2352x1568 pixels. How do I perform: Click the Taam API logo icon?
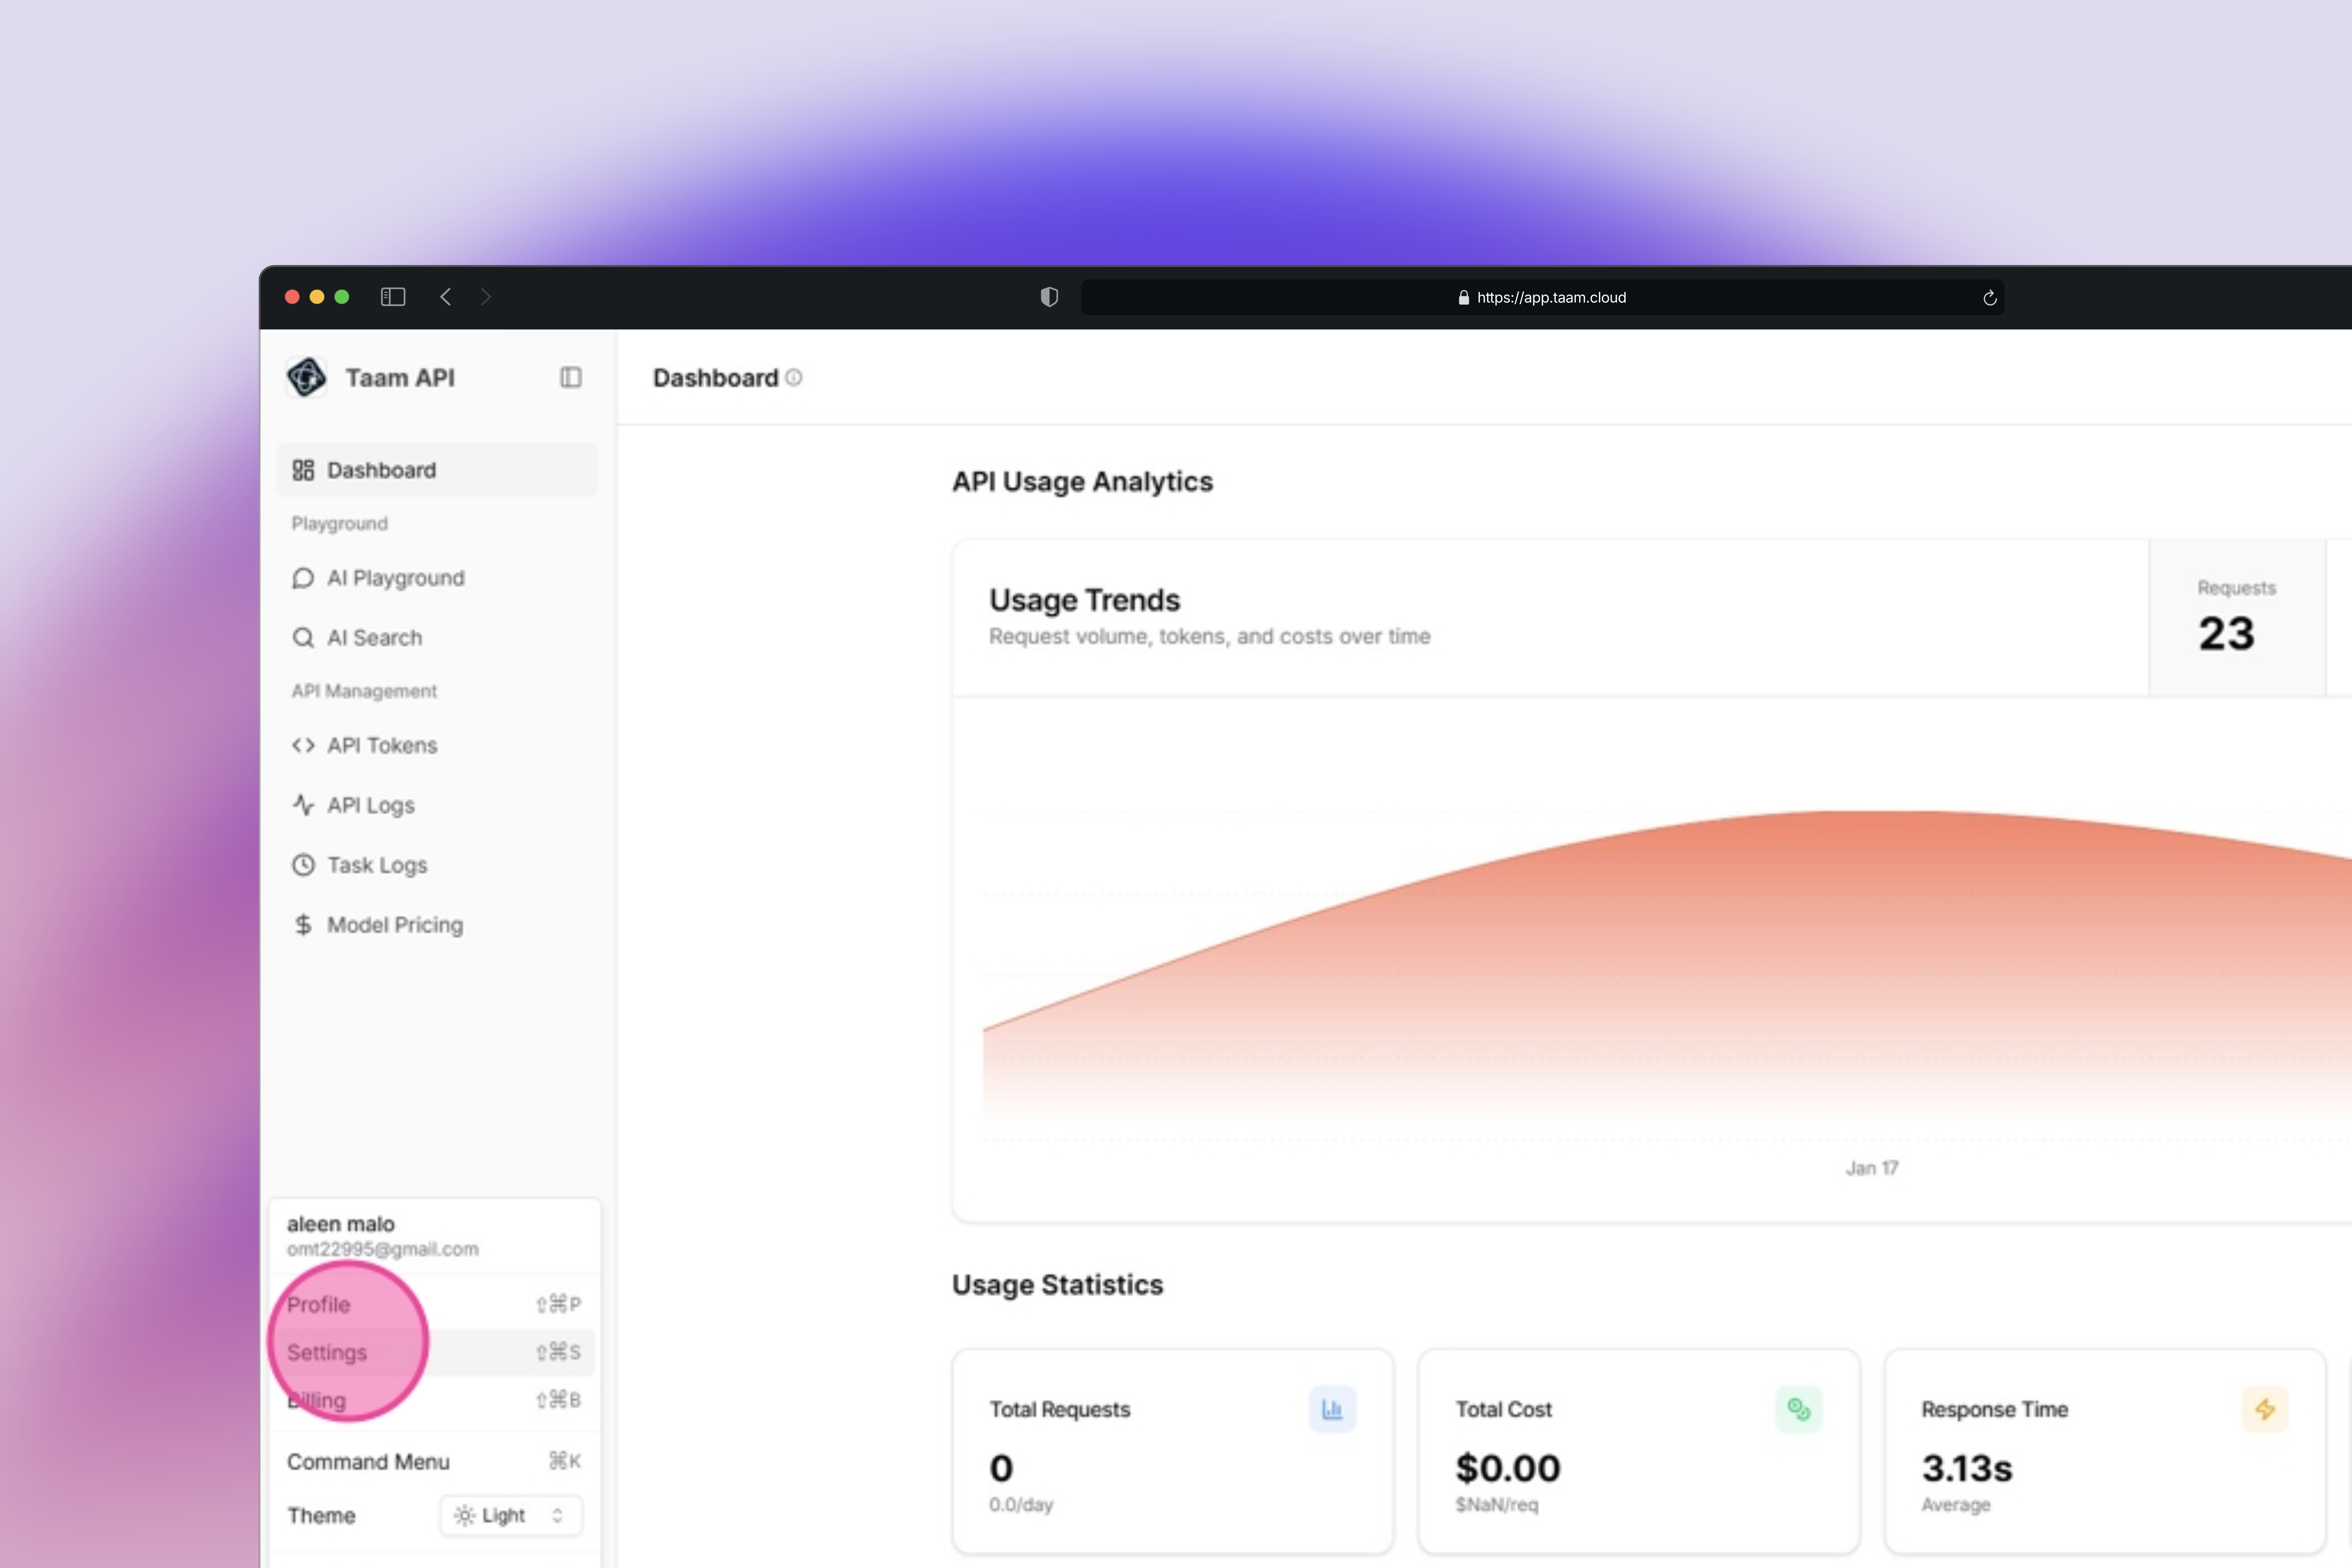click(x=306, y=378)
